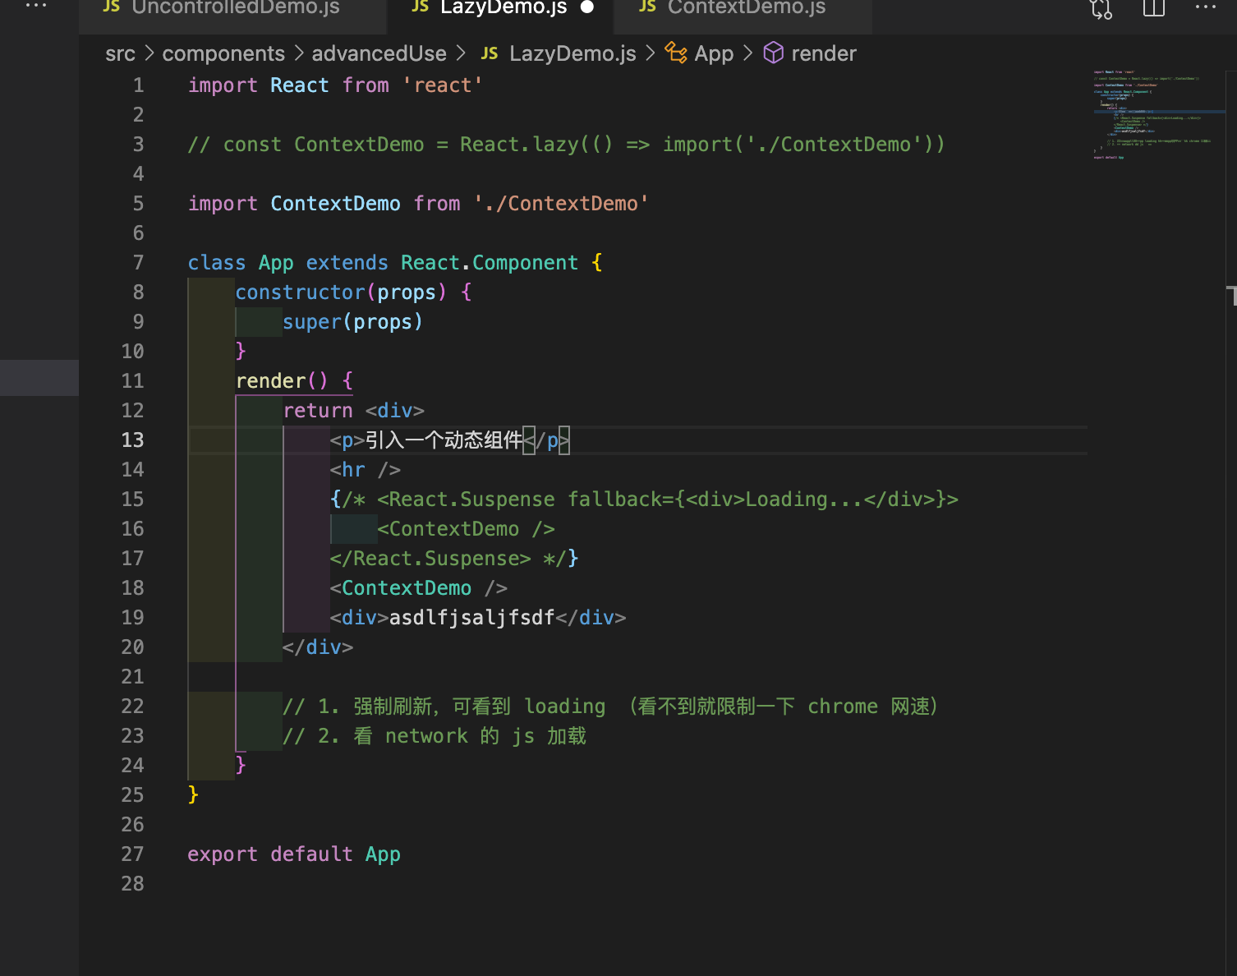Click line number 13 in the gutter
1237x976 pixels.
click(x=132, y=440)
